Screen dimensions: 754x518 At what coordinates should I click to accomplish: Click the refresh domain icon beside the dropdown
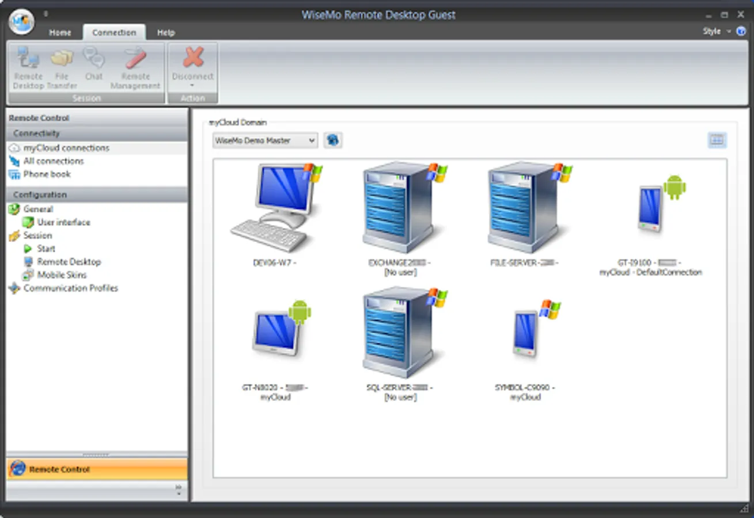point(333,140)
